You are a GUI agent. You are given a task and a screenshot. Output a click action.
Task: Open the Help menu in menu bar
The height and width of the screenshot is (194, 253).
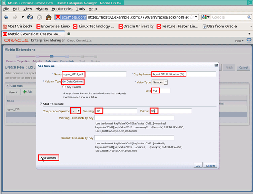93,9
